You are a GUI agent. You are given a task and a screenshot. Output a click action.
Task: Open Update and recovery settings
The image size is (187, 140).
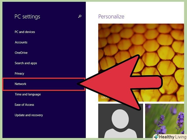(29, 115)
